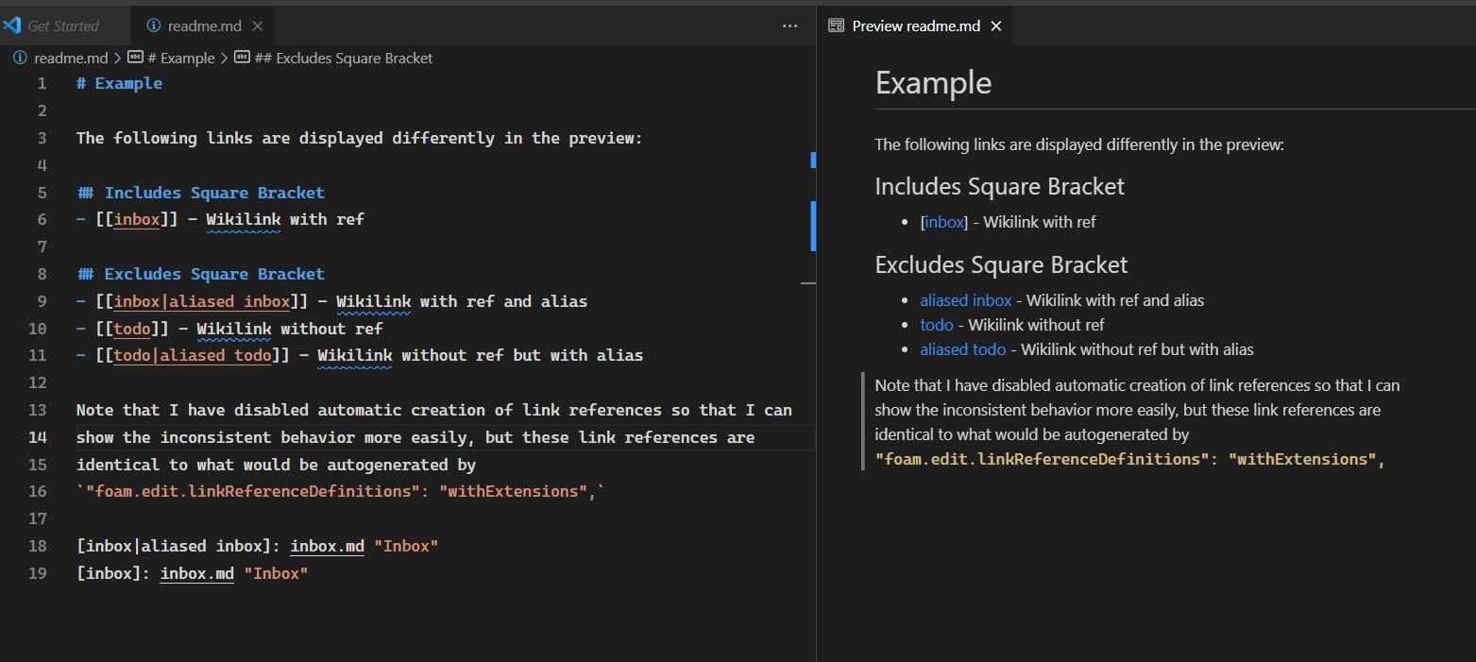Switch to the Get Started tab
The width and height of the screenshot is (1476, 662).
63,26
